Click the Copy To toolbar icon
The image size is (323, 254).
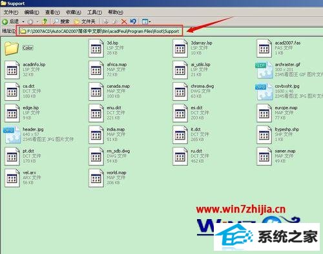pos(115,21)
